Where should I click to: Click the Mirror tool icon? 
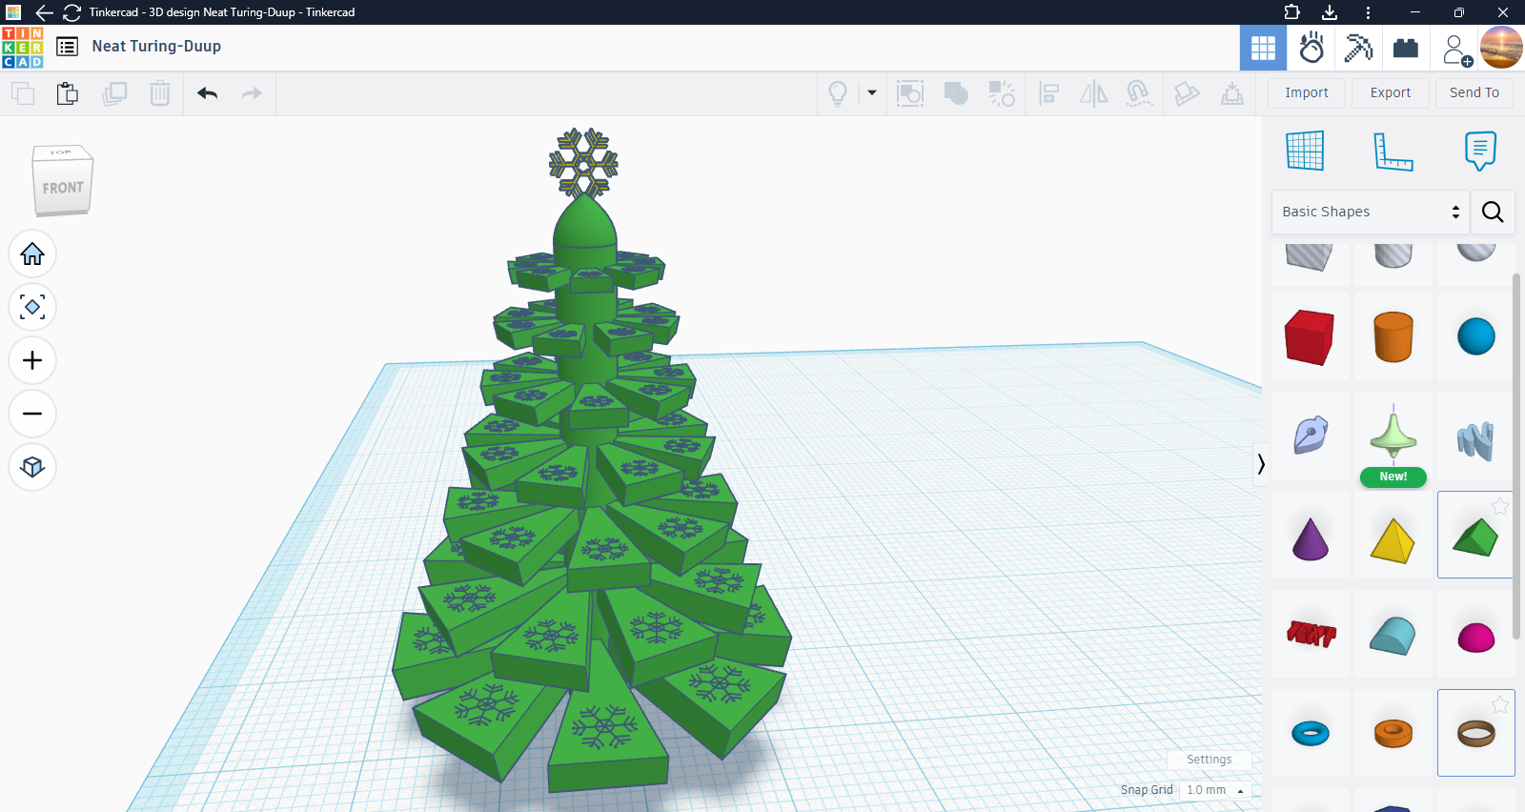point(1093,93)
